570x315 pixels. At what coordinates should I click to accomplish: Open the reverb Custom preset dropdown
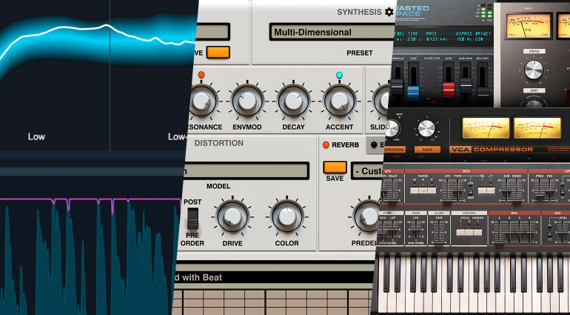[x=374, y=170]
